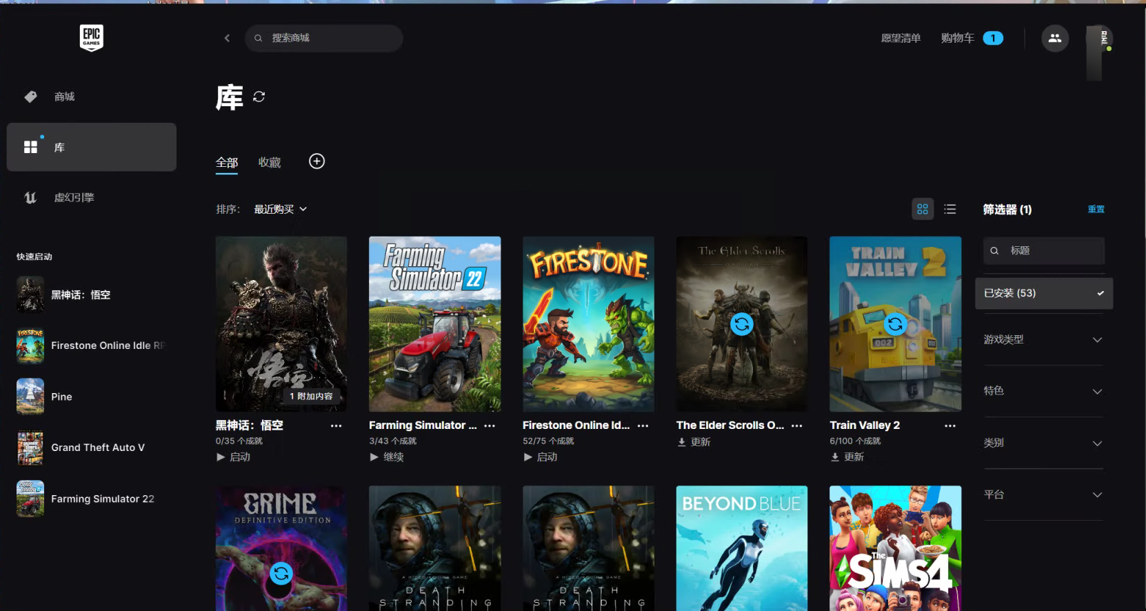Switch to grid view
1146x611 pixels.
922,209
